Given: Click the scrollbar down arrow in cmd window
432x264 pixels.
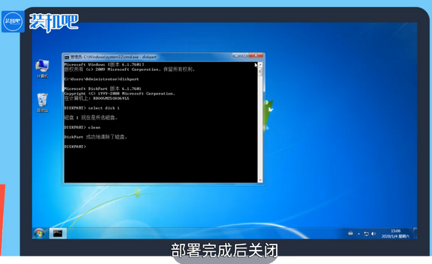Looking at the screenshot, I should coord(260,180).
